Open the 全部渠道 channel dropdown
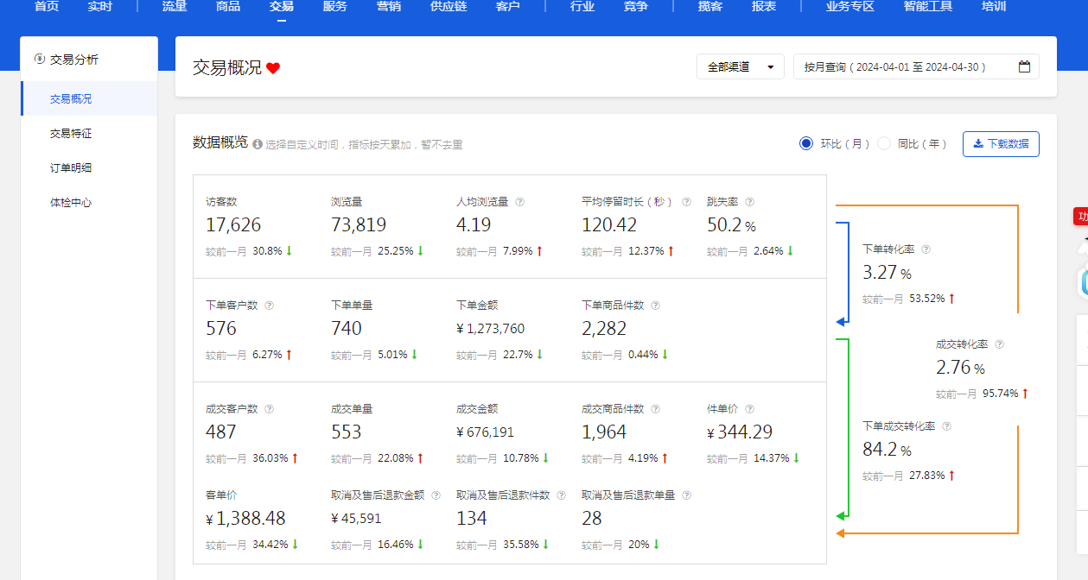This screenshot has width=1088, height=580. [x=741, y=66]
